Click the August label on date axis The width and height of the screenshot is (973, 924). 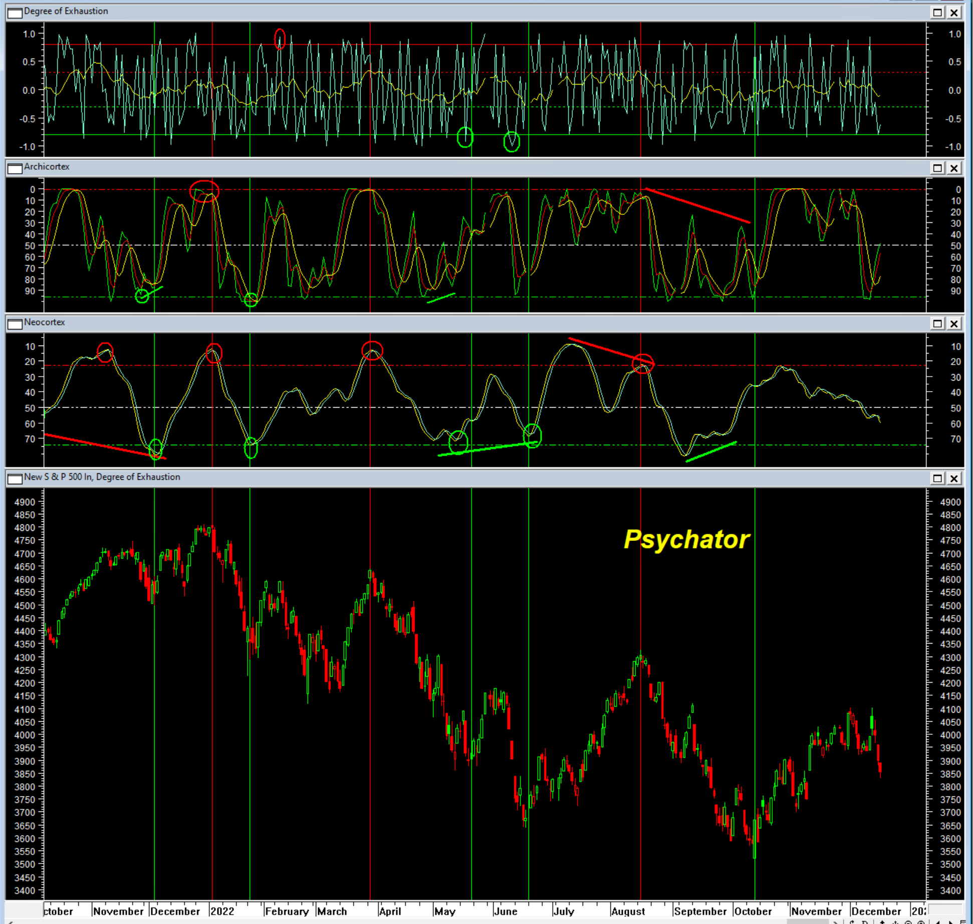coord(628,911)
